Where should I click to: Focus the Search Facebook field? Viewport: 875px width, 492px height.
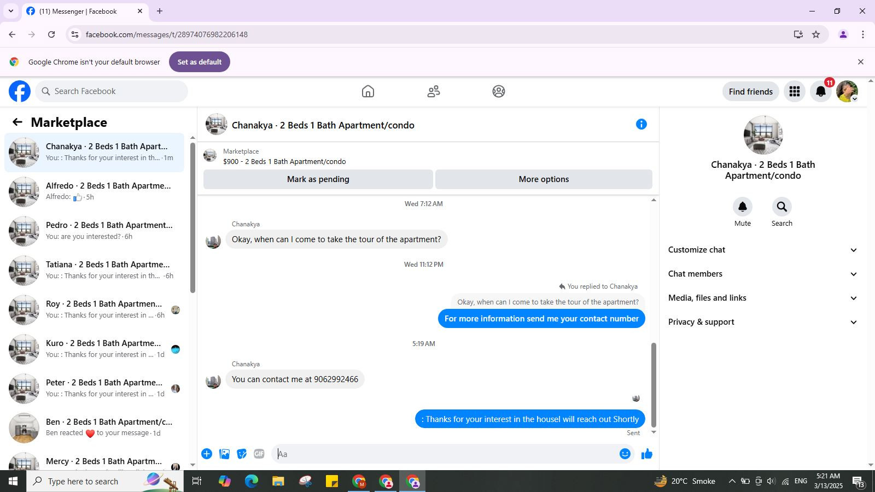coord(112,91)
